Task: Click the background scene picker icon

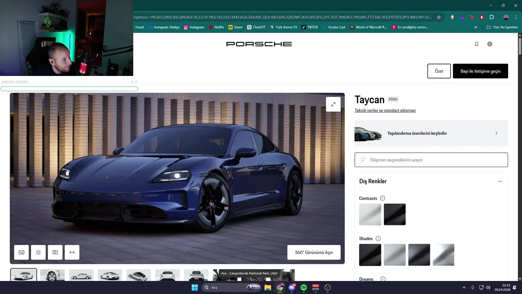Action: click(x=22, y=252)
